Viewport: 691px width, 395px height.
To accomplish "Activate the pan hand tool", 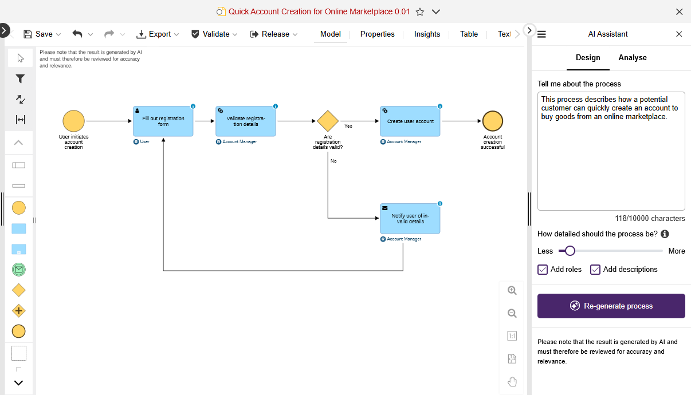I will tap(512, 381).
